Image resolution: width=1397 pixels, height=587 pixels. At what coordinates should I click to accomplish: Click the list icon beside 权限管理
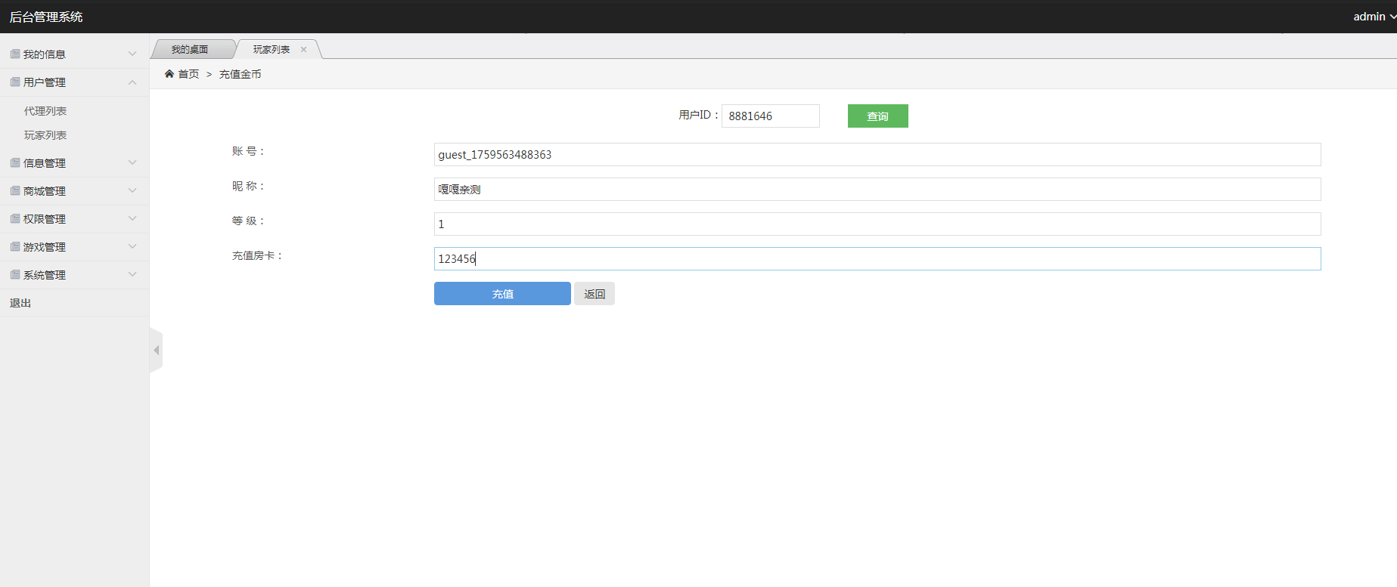click(x=15, y=219)
